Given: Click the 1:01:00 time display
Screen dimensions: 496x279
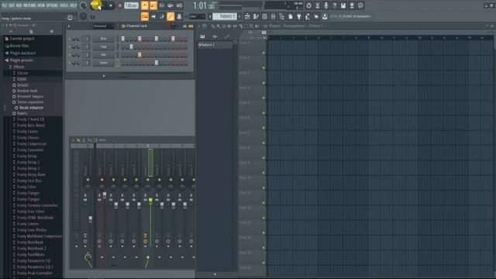Looking at the screenshot, I should click(204, 5).
